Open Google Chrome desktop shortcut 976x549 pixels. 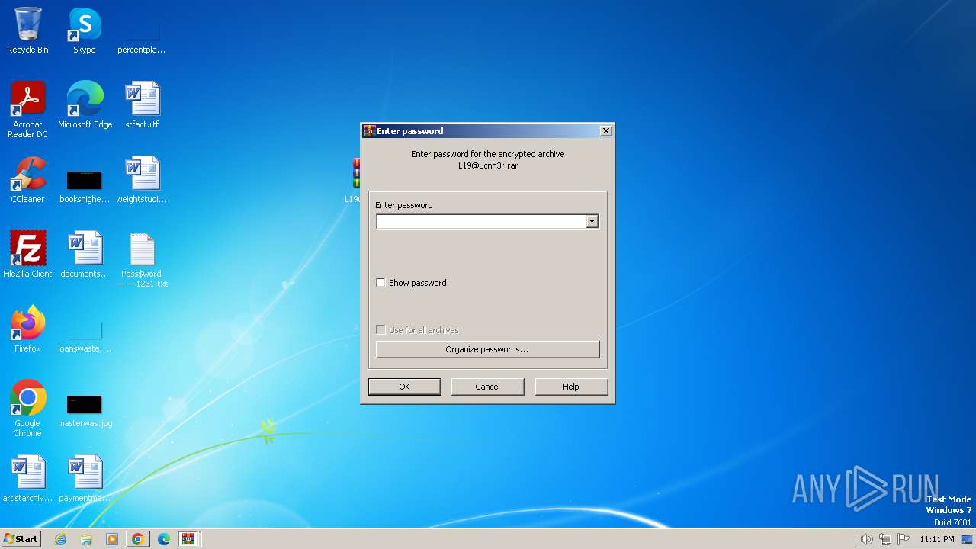tap(27, 409)
